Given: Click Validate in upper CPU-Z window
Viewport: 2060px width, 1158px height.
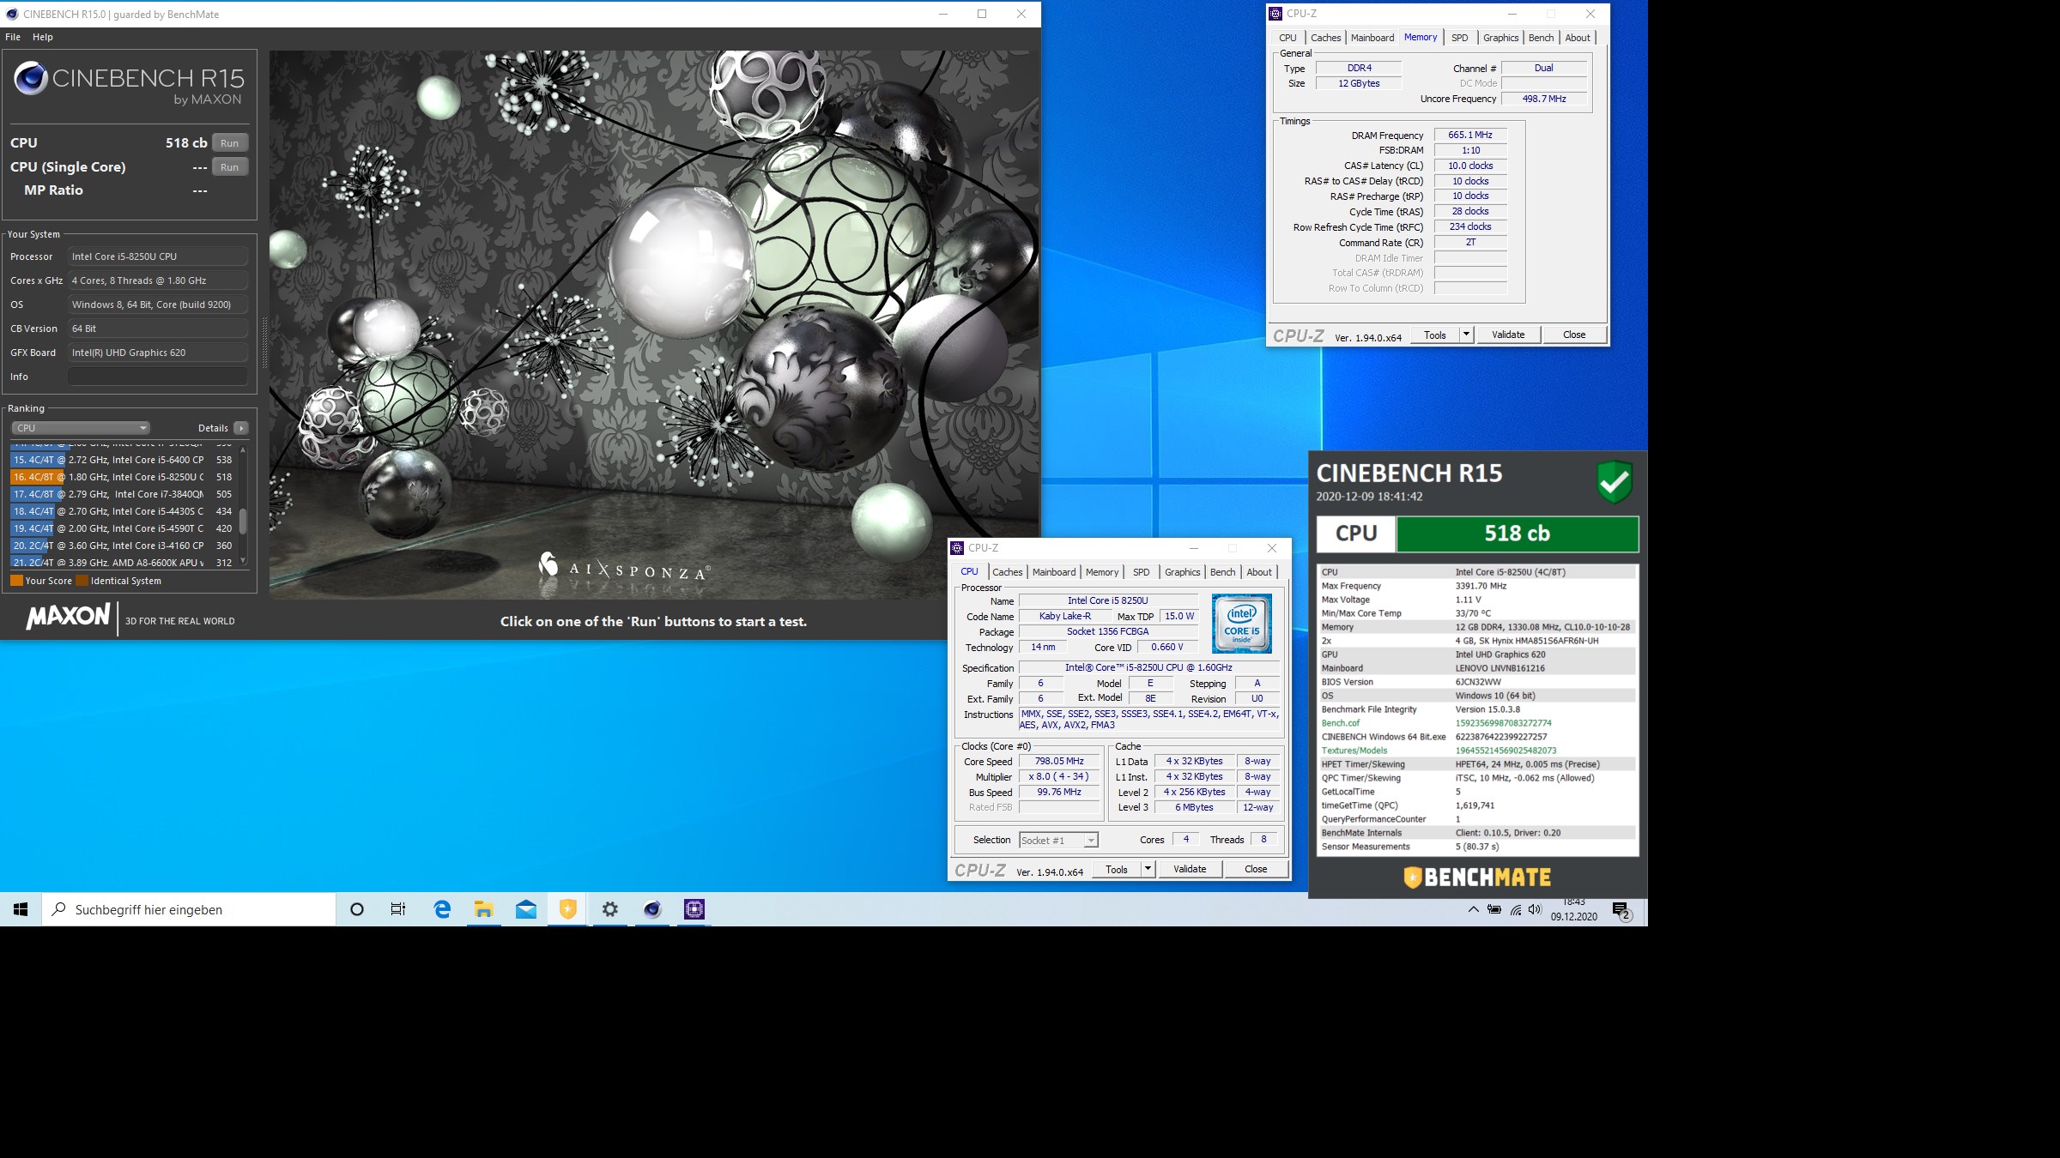Looking at the screenshot, I should 1508,335.
